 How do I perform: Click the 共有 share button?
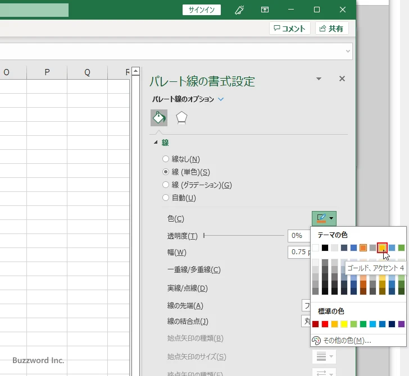pos(331,29)
